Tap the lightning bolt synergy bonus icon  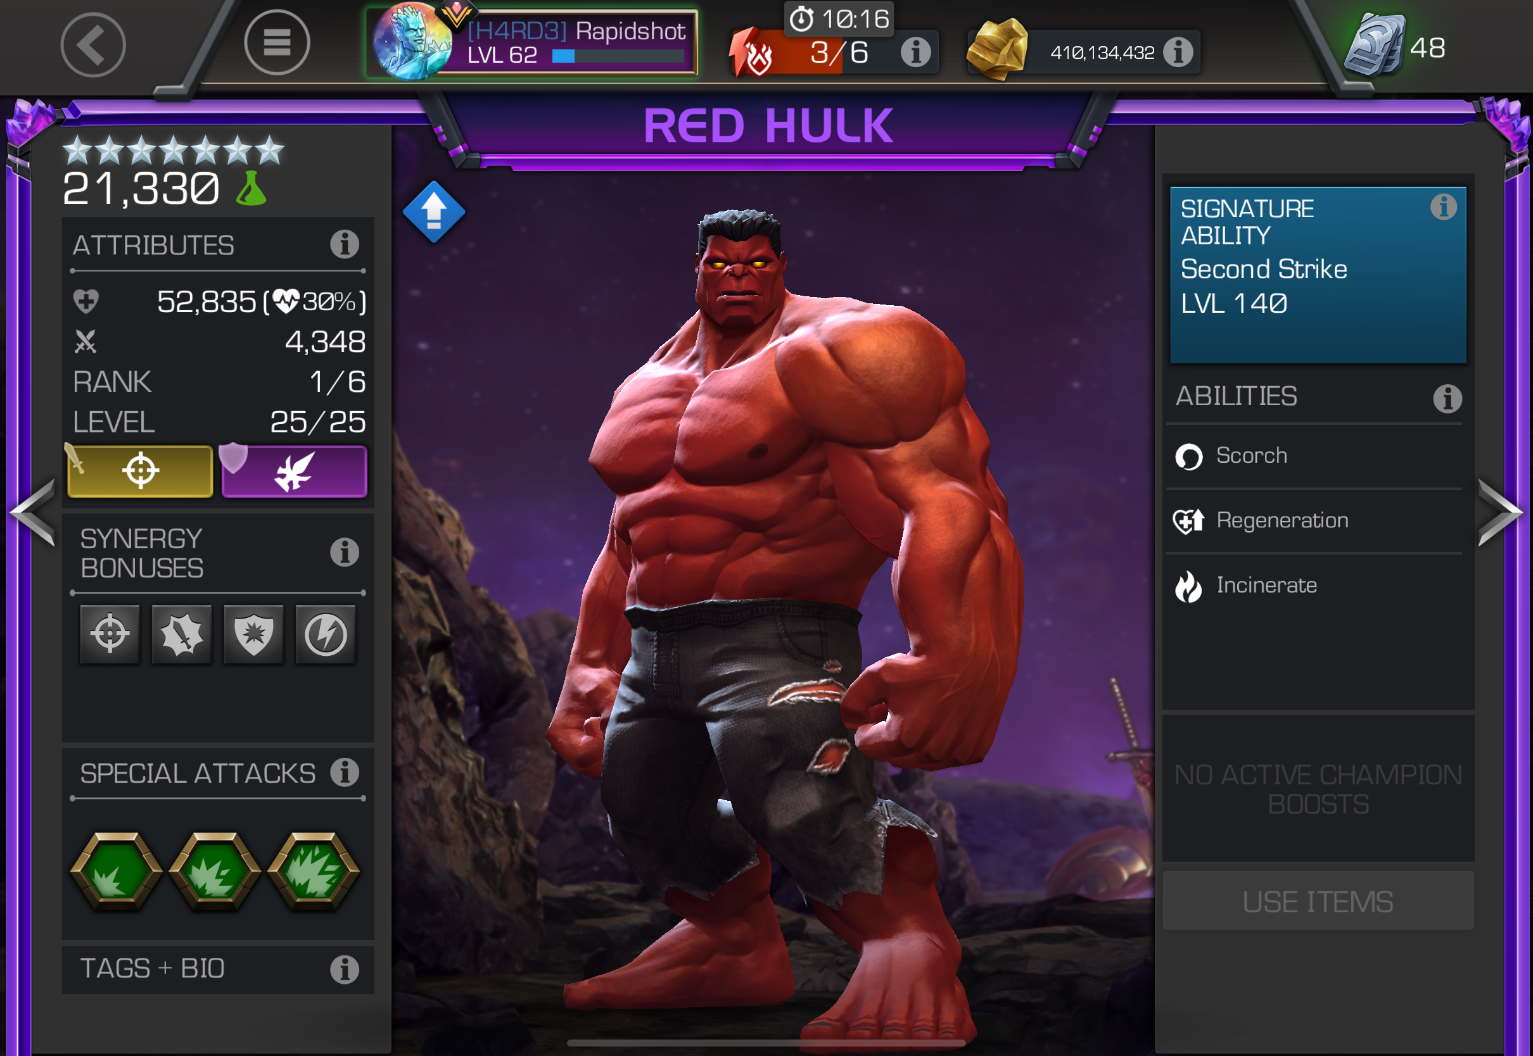325,634
